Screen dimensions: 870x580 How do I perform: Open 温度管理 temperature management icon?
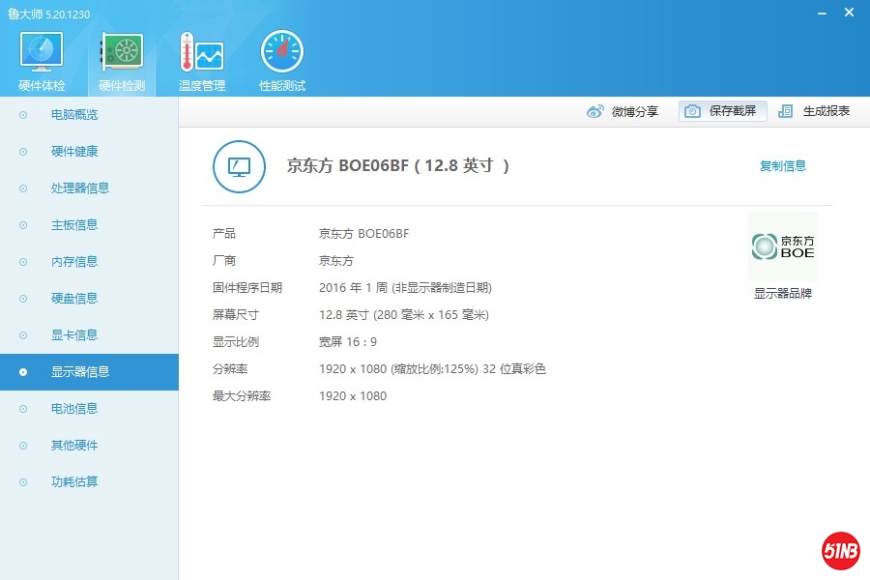[201, 51]
